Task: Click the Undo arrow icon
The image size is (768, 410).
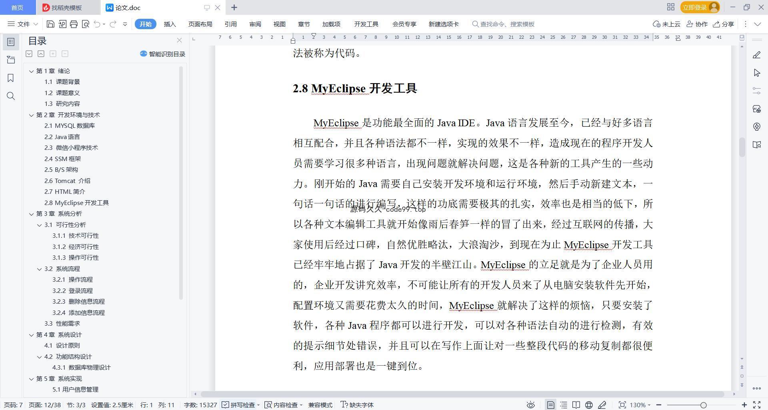Action: pos(97,24)
